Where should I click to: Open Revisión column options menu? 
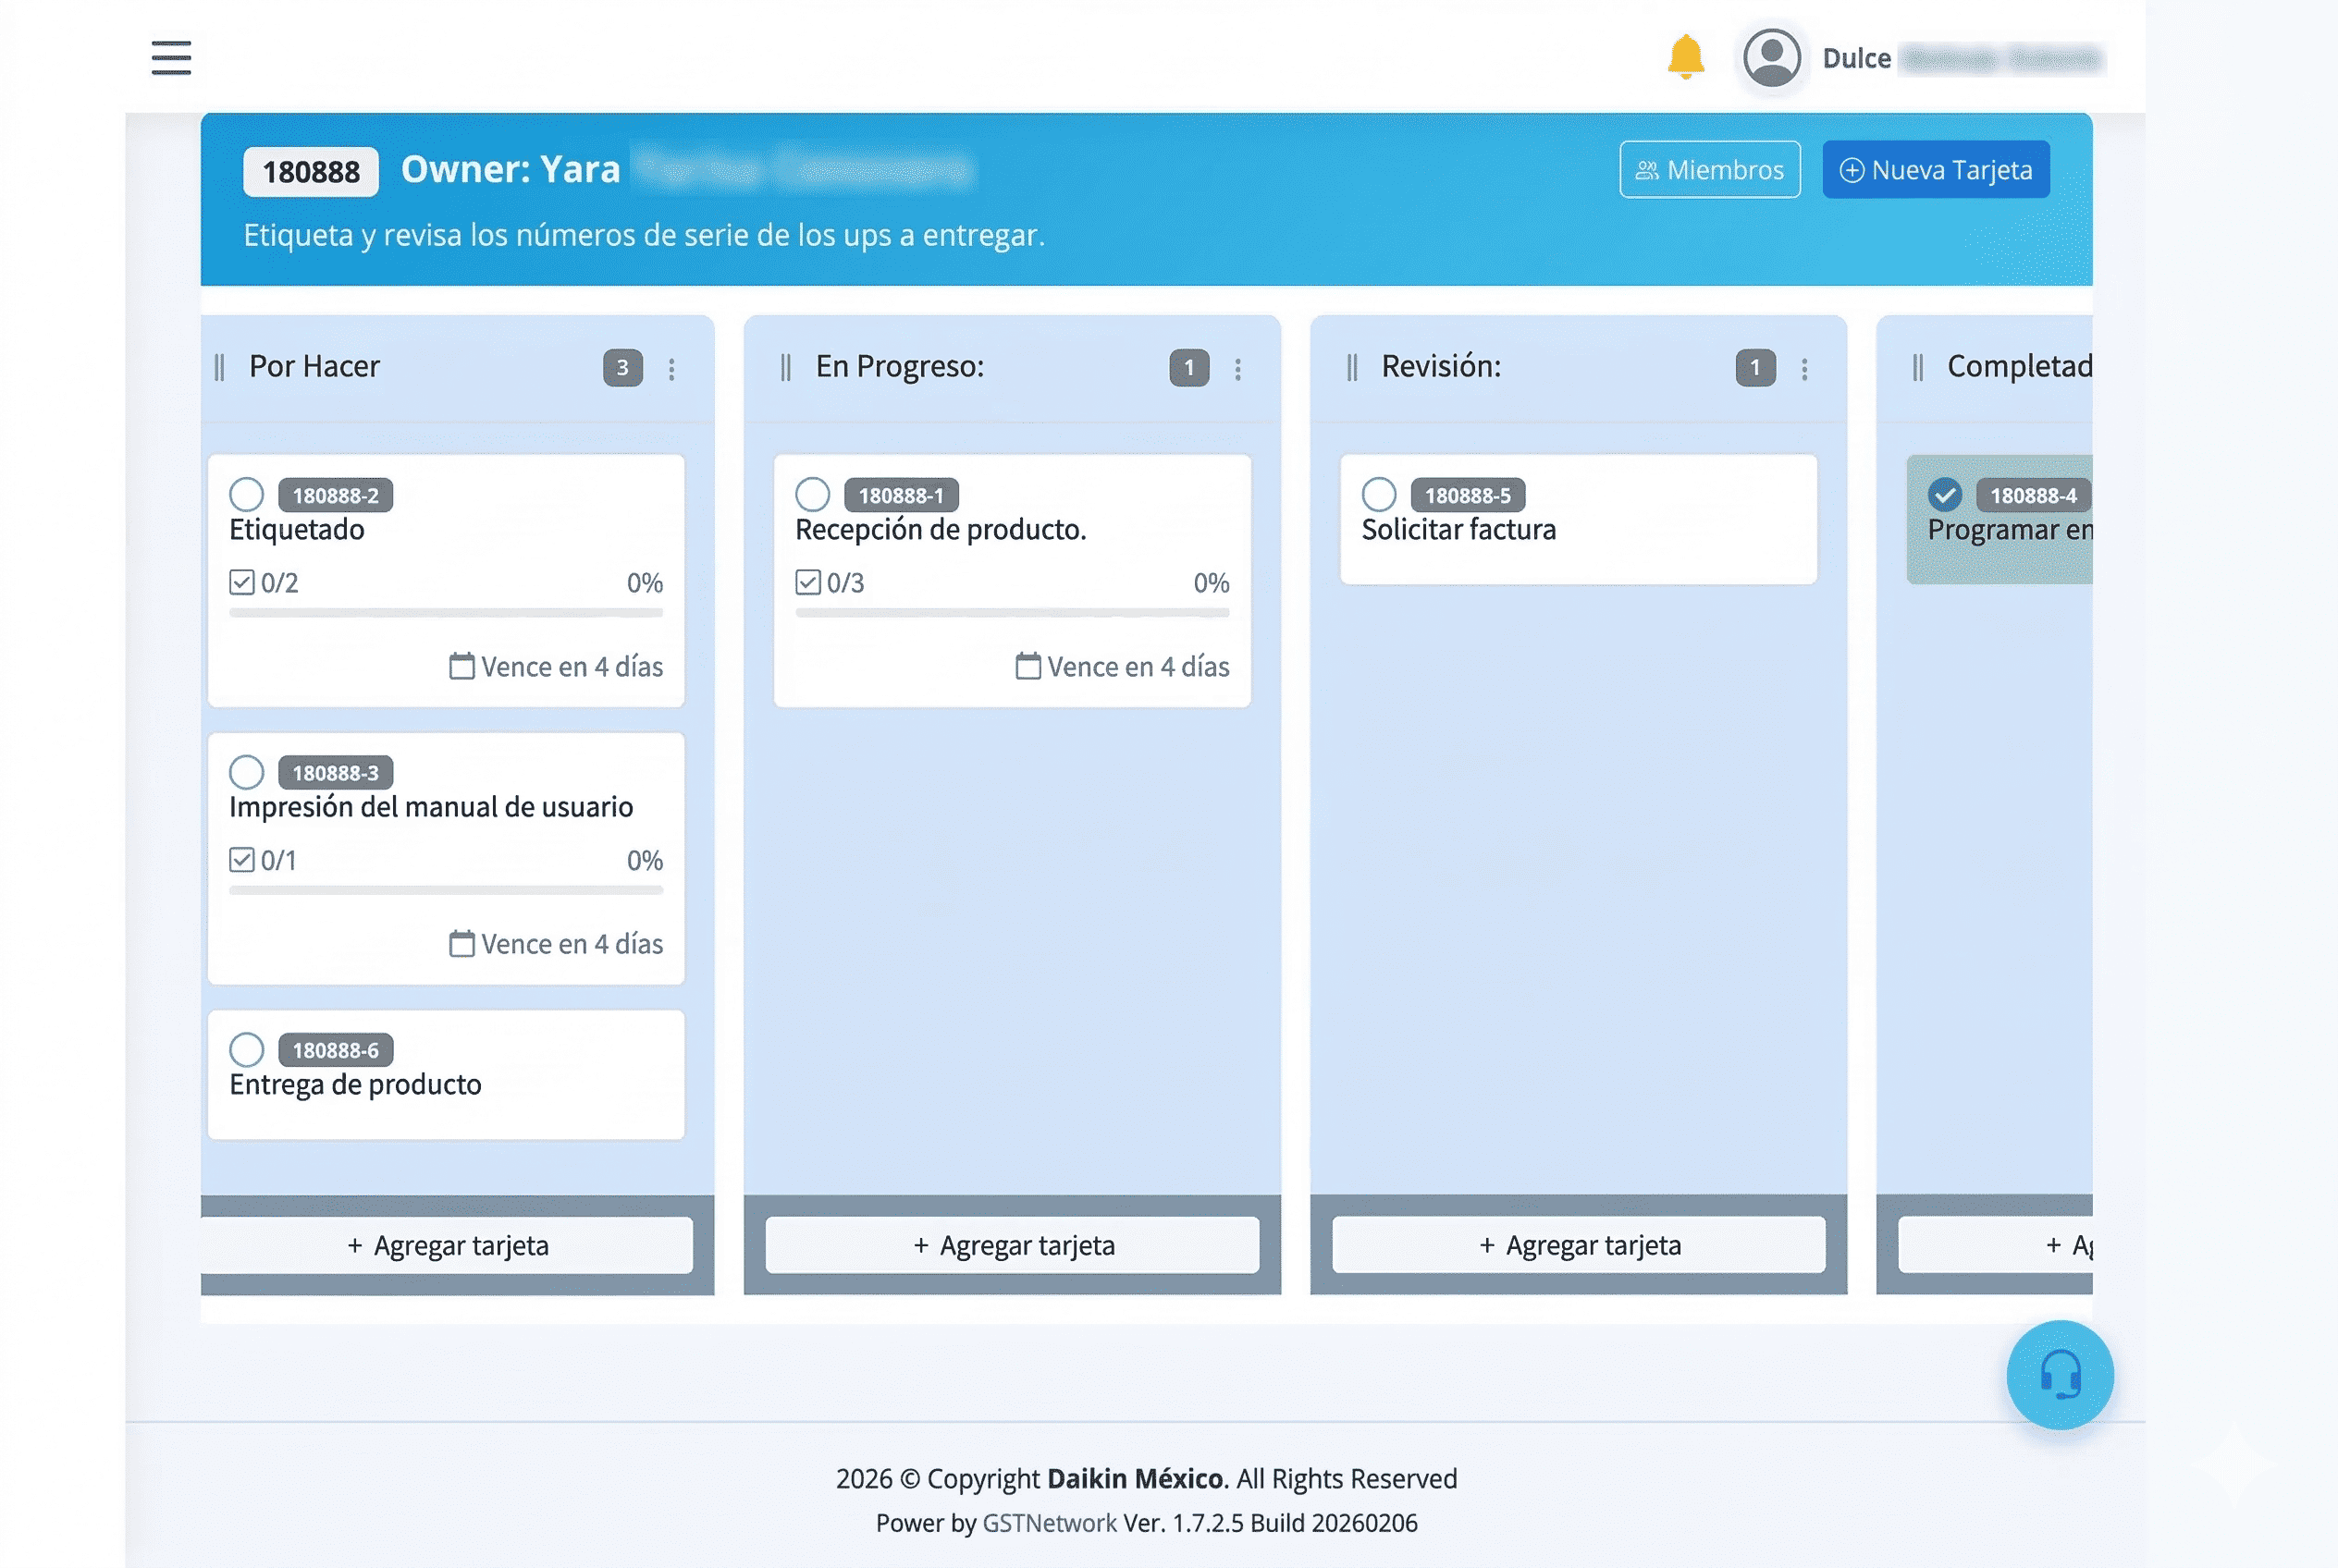[1803, 369]
